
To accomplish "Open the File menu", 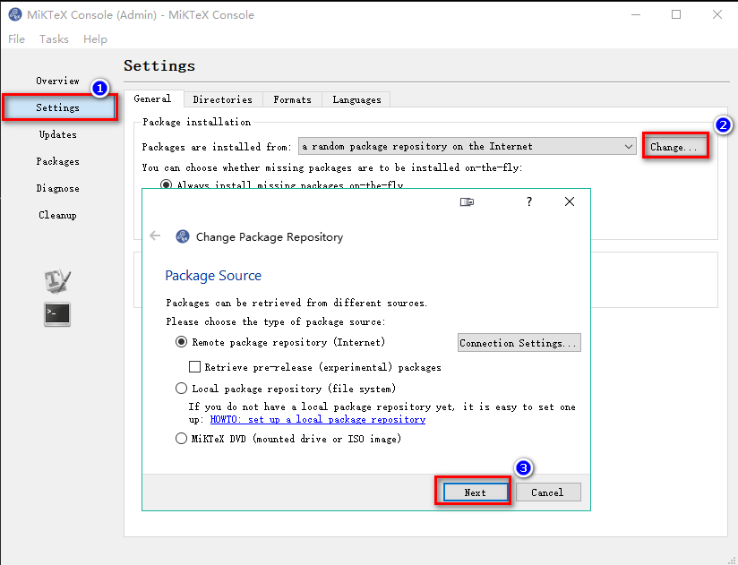I will (x=16, y=39).
